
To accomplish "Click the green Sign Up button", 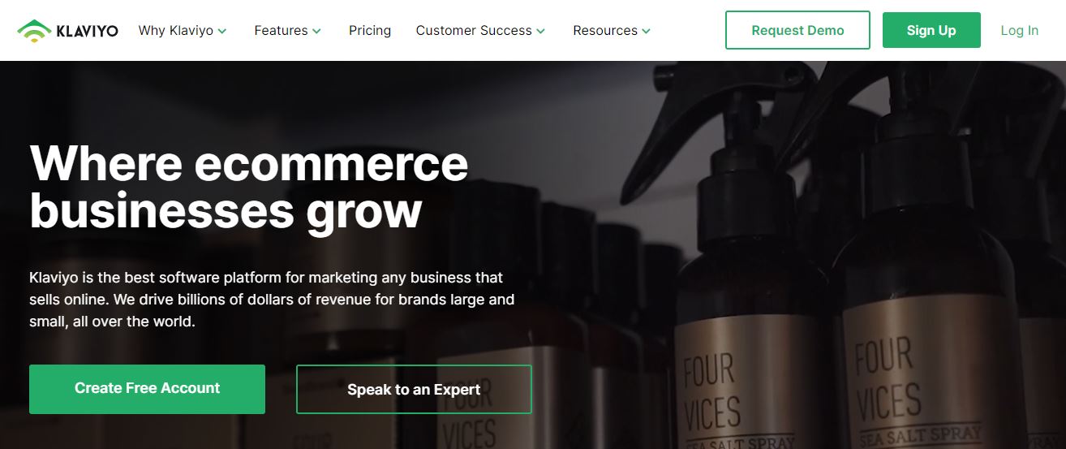I will [931, 30].
